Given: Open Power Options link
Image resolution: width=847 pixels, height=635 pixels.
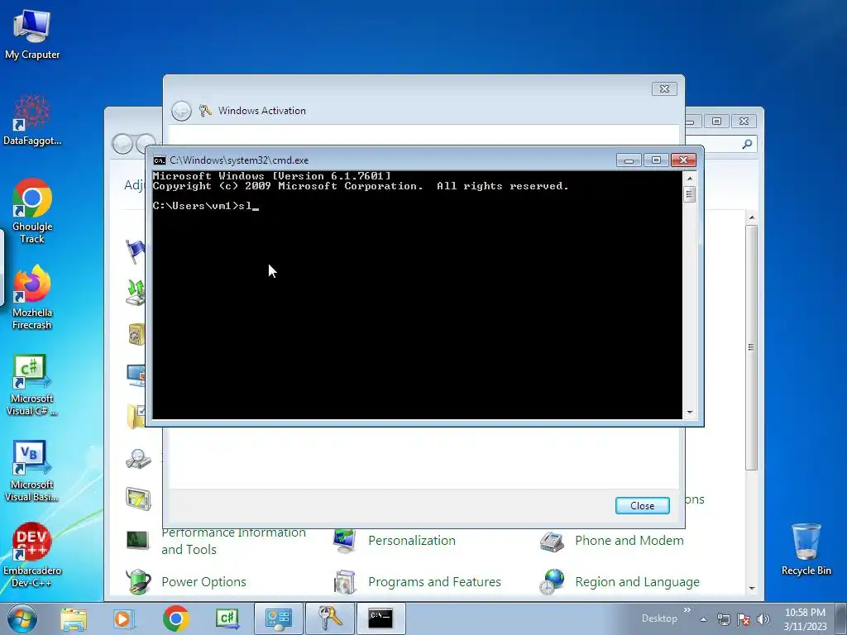Looking at the screenshot, I should [203, 582].
